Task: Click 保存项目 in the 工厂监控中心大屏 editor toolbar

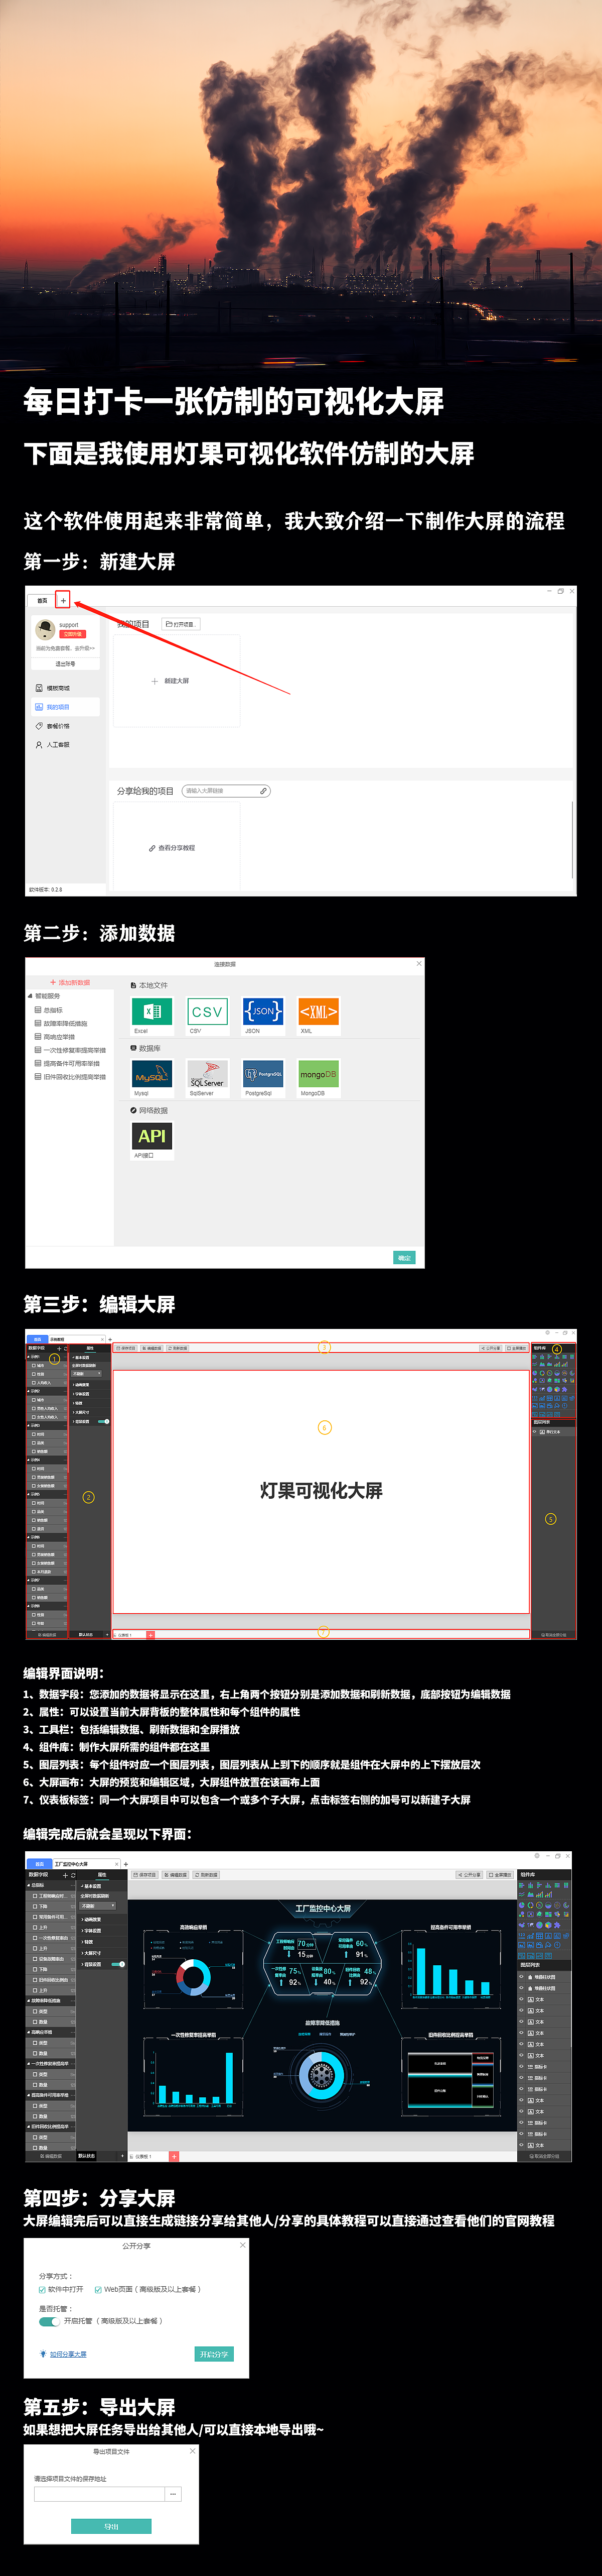Action: (x=146, y=1875)
